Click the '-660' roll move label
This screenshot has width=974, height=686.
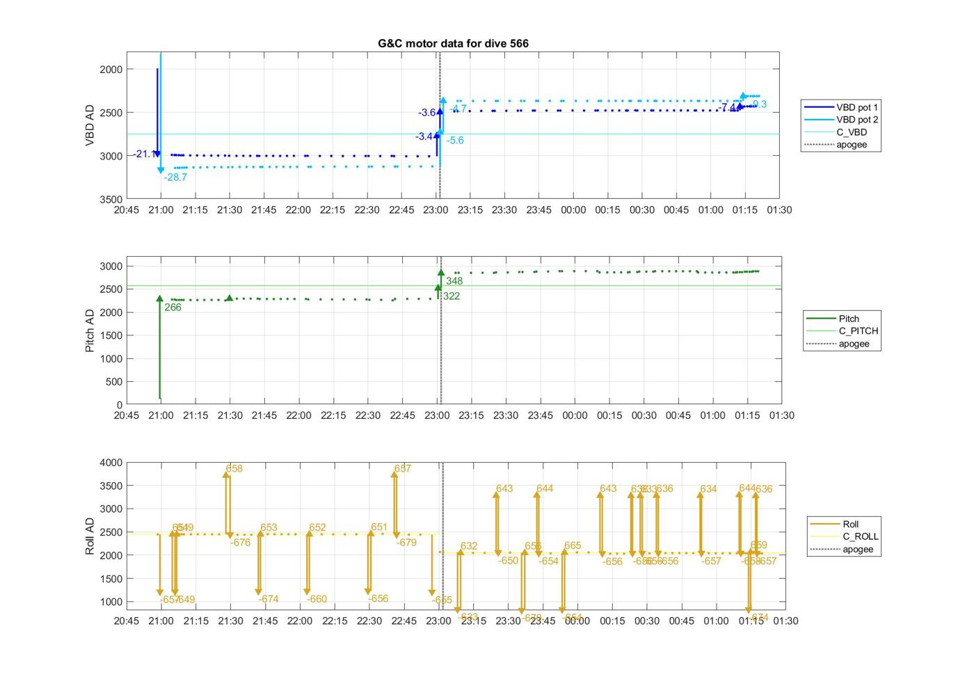click(x=317, y=599)
